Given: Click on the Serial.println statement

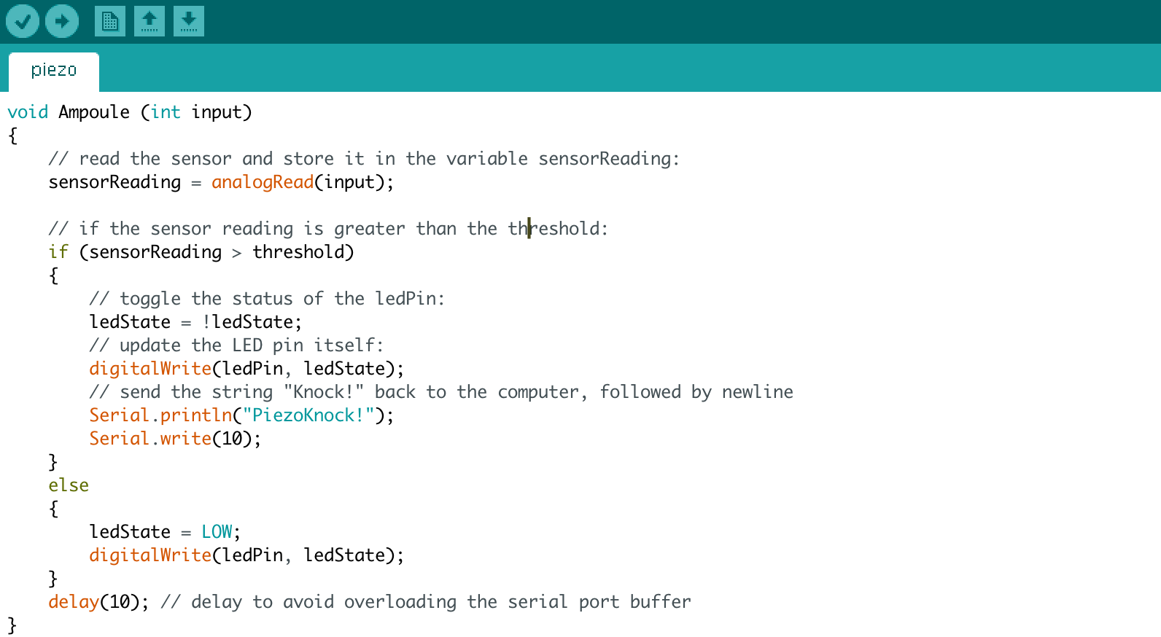Looking at the screenshot, I should click(160, 415).
